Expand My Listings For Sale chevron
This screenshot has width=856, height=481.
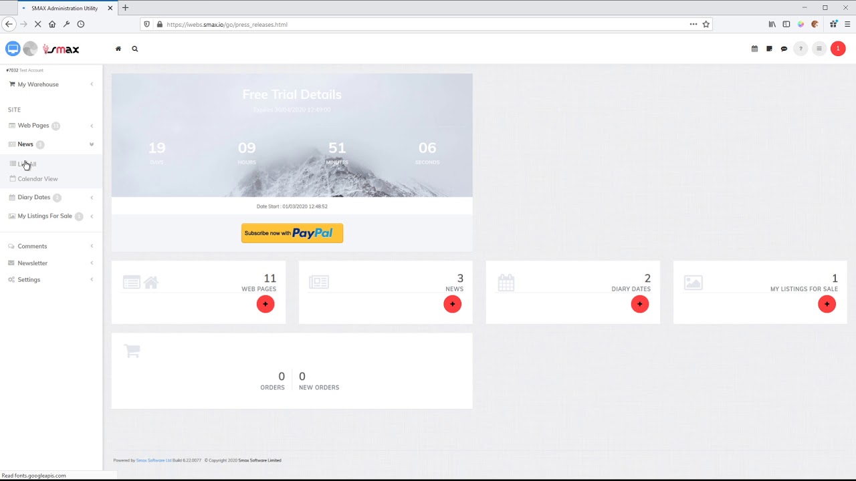(x=92, y=216)
